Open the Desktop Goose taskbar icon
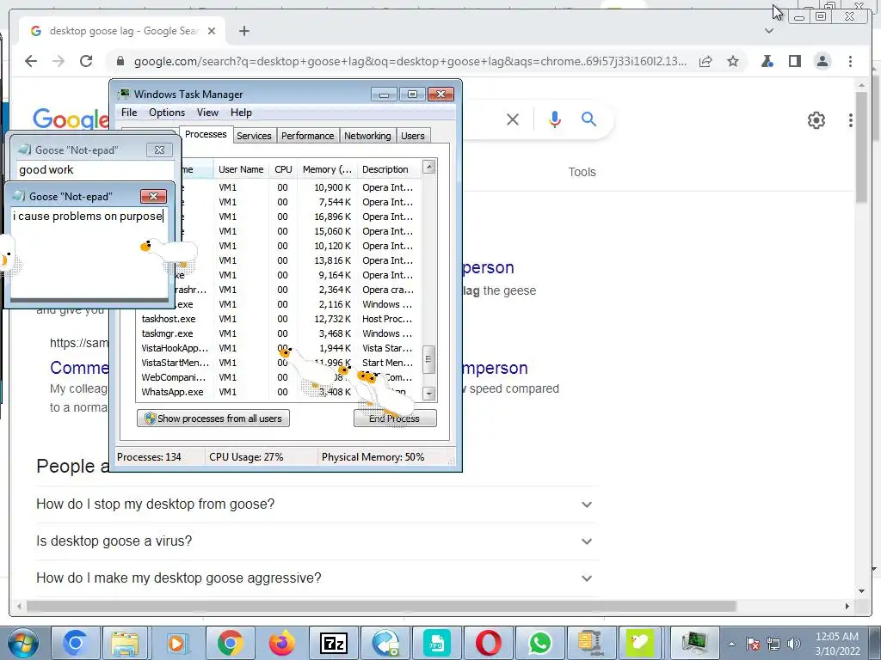 click(x=640, y=643)
